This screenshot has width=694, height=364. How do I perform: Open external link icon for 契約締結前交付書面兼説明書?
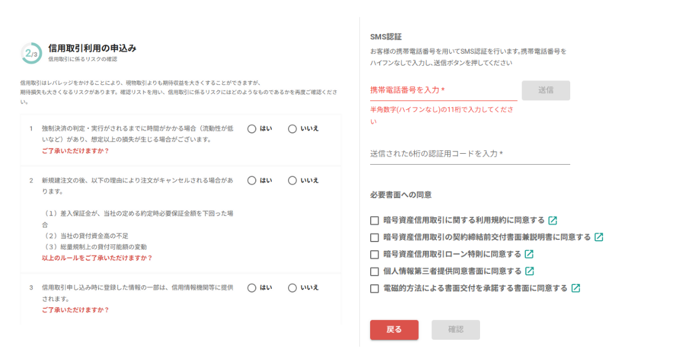pos(599,237)
